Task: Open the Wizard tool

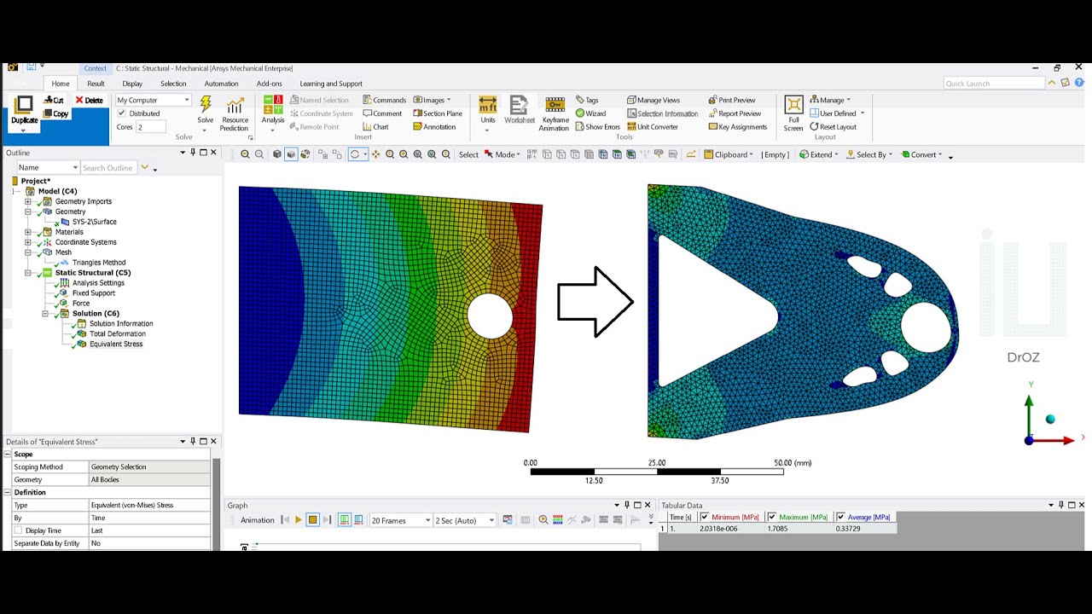Action: point(590,113)
